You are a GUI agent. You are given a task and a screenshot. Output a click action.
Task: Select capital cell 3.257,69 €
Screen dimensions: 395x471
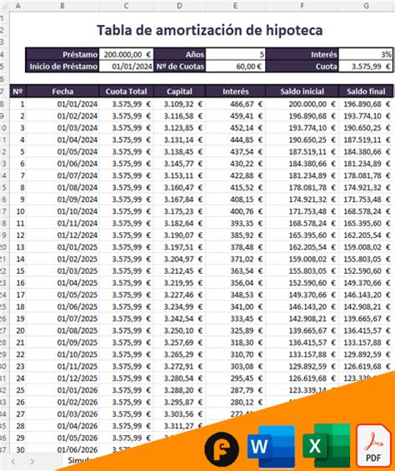point(179,342)
